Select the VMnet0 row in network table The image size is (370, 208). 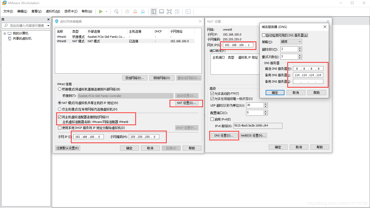125,37
